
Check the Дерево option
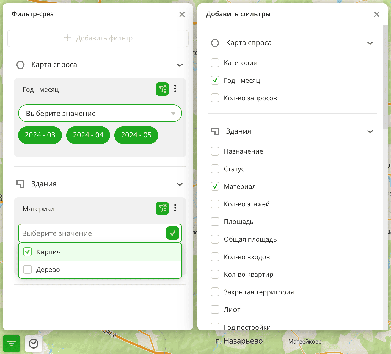click(27, 269)
